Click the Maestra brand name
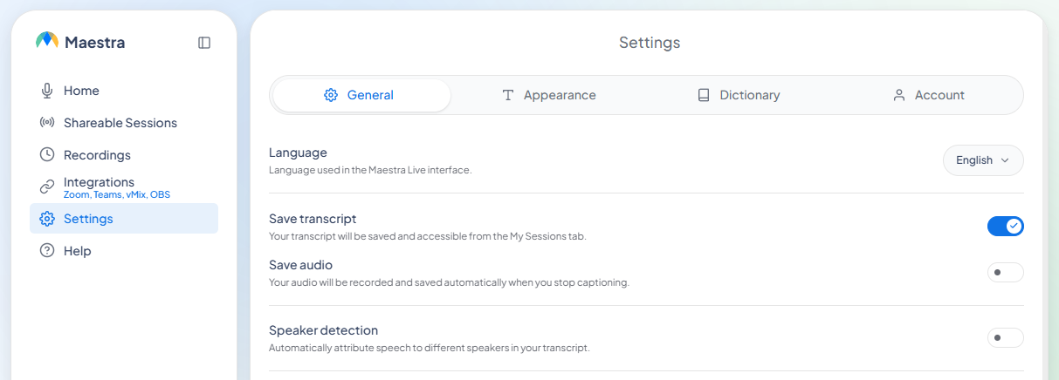 [94, 42]
